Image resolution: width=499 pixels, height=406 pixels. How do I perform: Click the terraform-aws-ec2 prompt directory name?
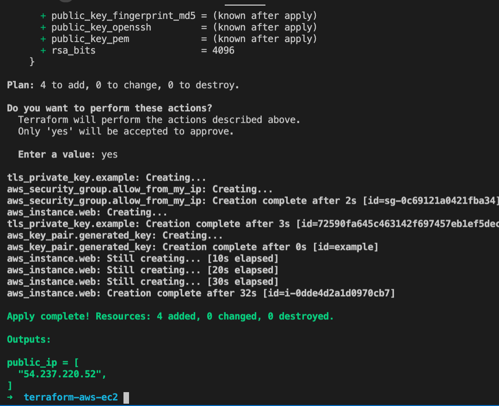coord(71,397)
